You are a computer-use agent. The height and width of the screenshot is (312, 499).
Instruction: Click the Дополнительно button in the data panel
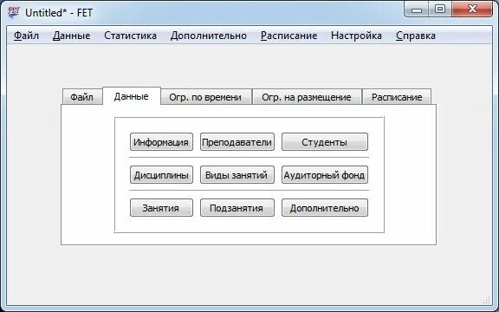click(325, 208)
